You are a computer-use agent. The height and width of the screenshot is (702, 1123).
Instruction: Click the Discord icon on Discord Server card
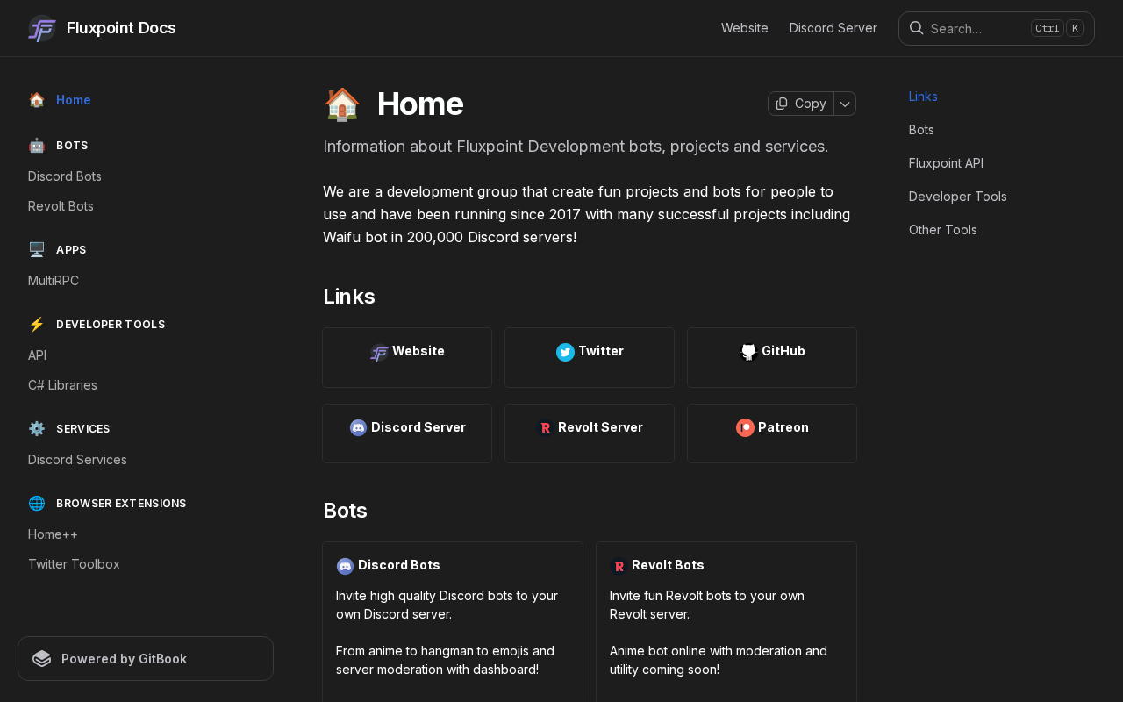[358, 428]
